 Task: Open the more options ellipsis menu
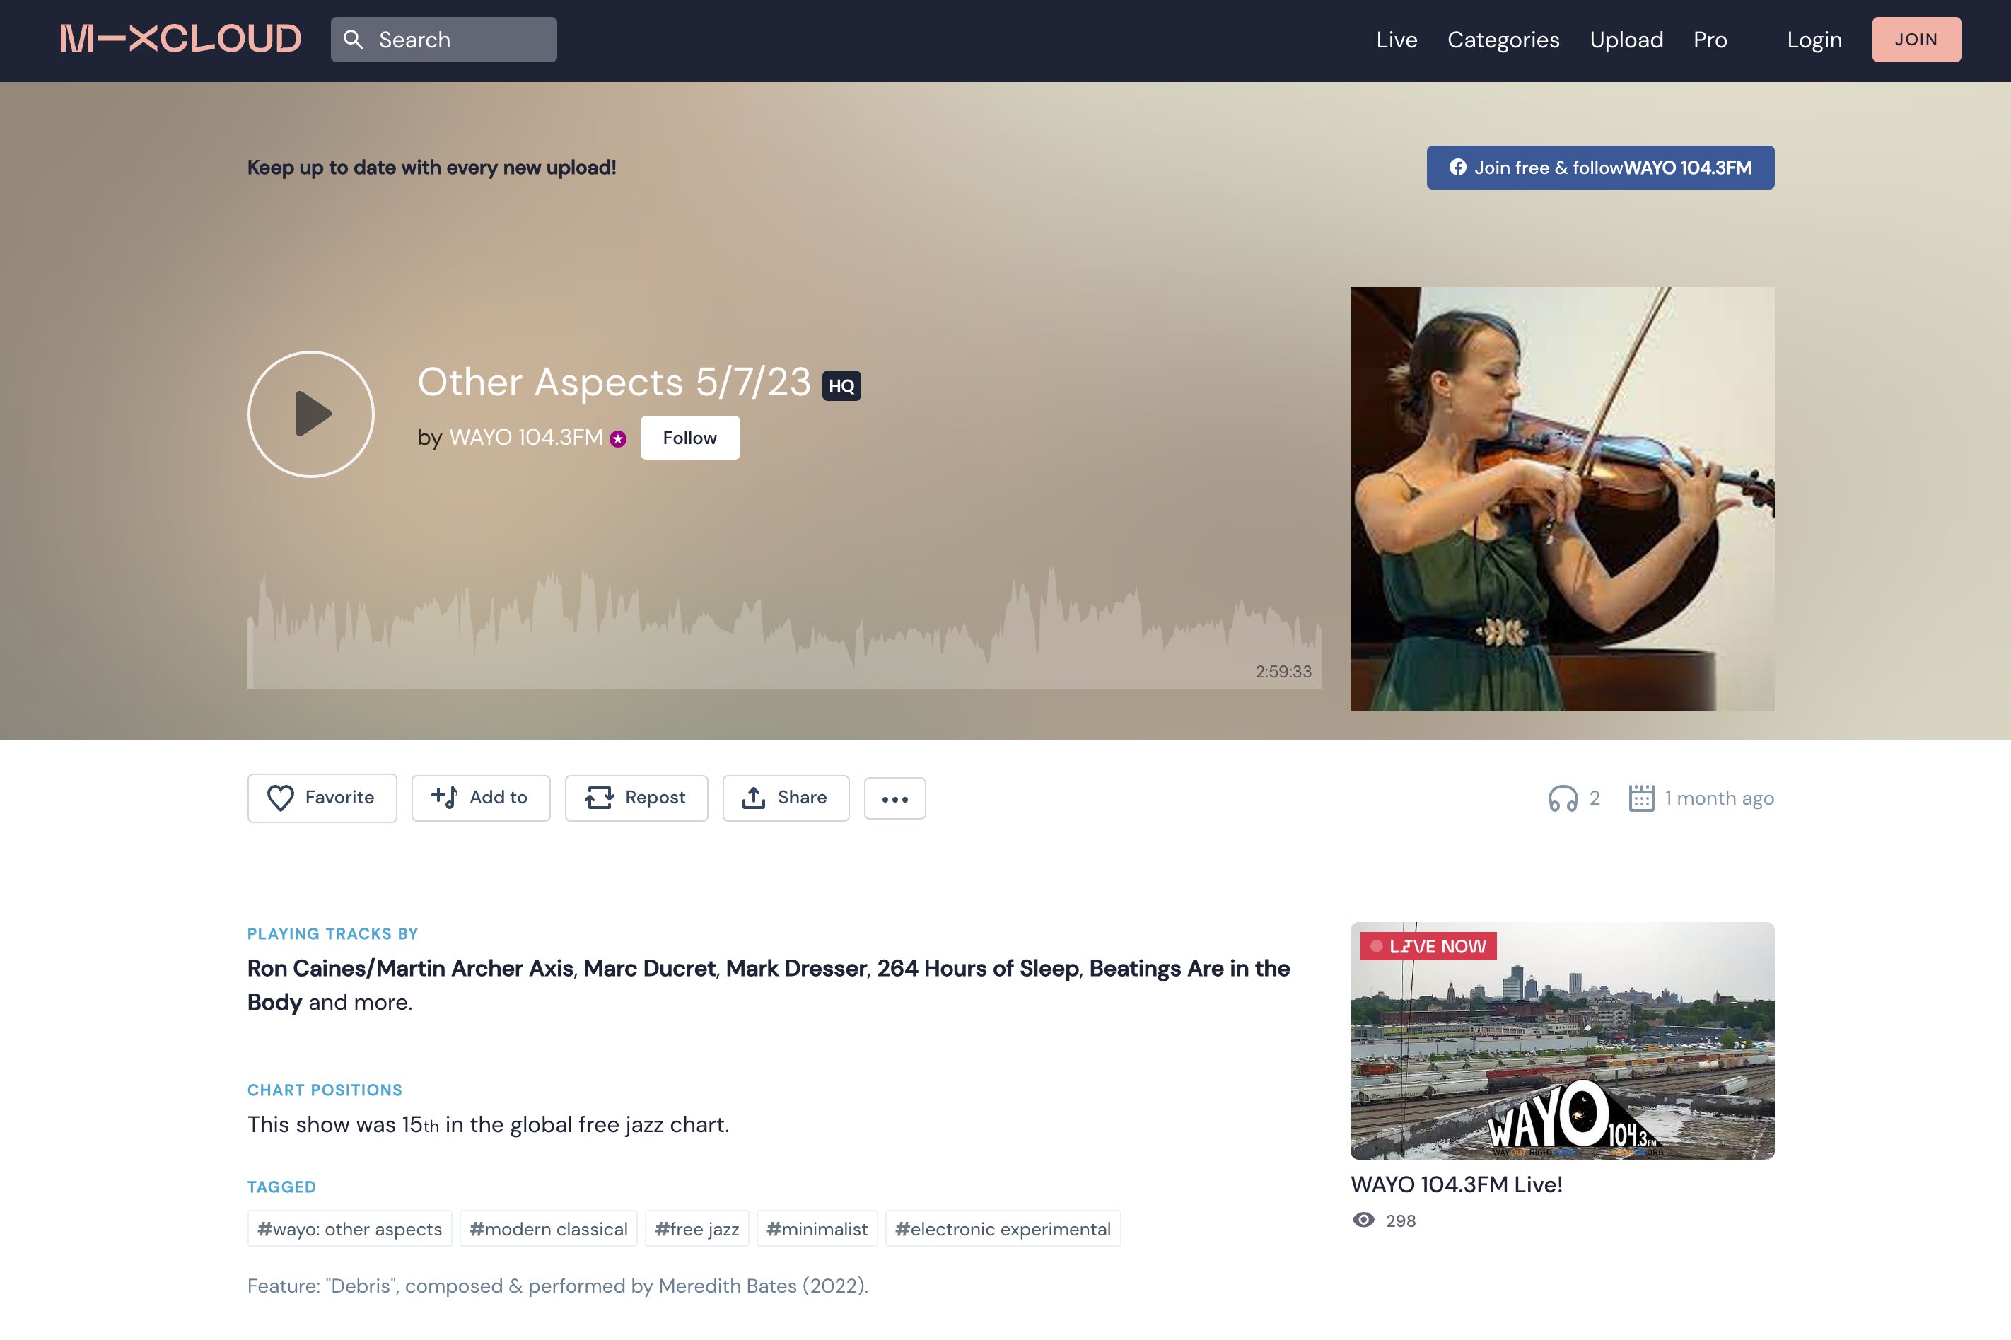[894, 799]
